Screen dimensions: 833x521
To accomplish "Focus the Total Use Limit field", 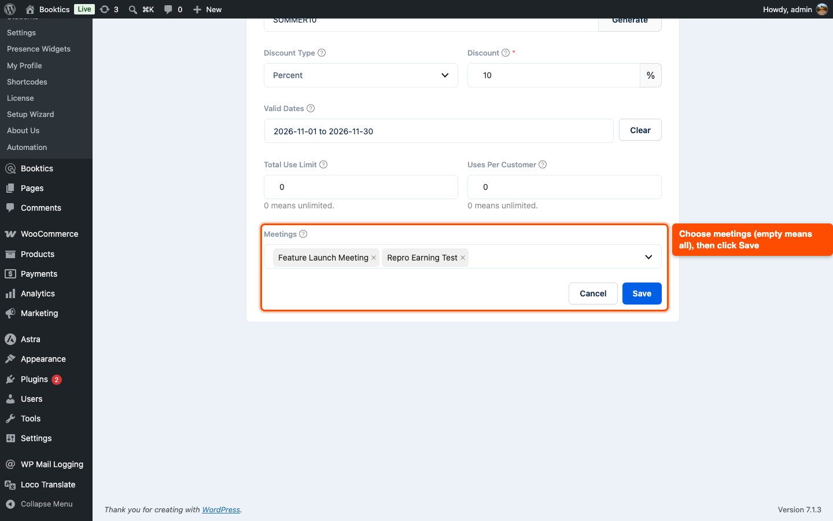I will (361, 187).
